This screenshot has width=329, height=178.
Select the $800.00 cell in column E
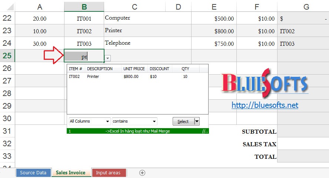[x=214, y=31]
